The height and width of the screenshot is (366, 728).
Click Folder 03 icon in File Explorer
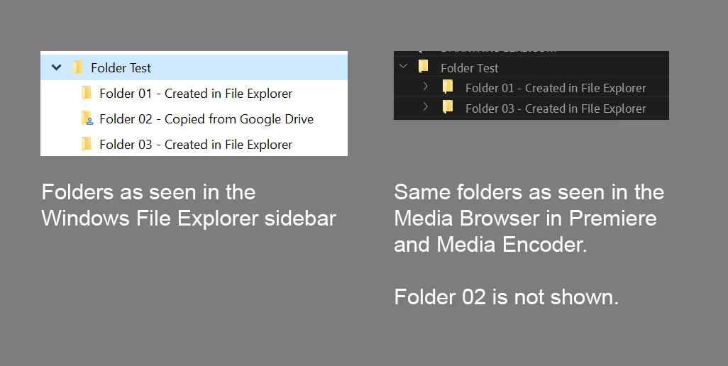pyautogui.click(x=87, y=144)
